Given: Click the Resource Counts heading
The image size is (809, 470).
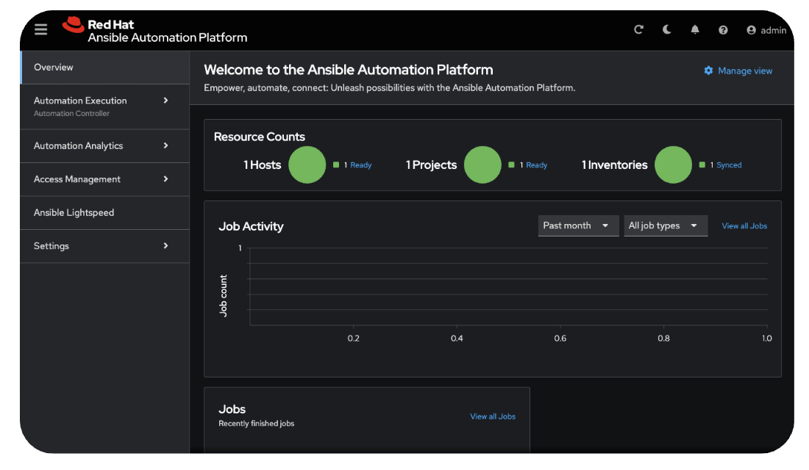Looking at the screenshot, I should click(259, 137).
